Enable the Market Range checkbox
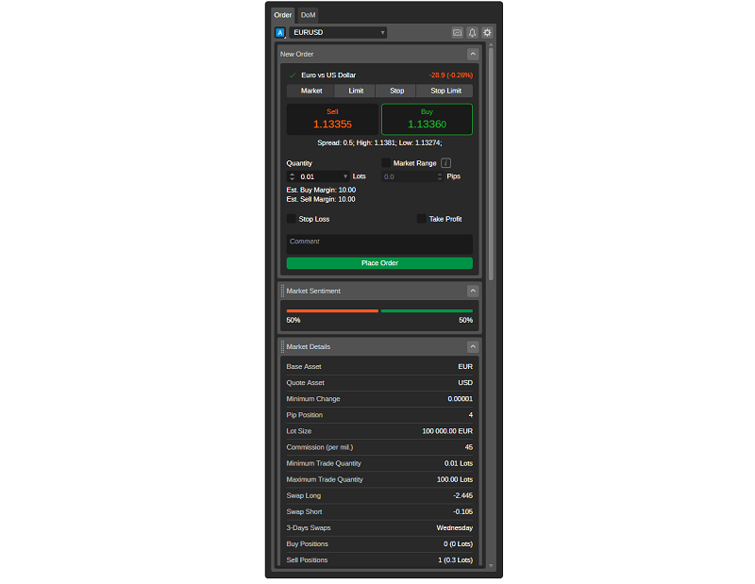 386,163
